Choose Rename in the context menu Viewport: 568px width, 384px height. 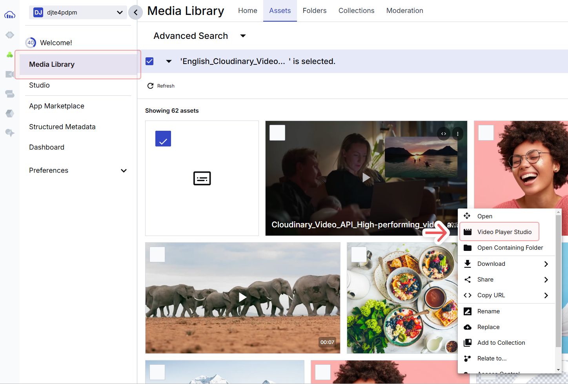pos(506,311)
